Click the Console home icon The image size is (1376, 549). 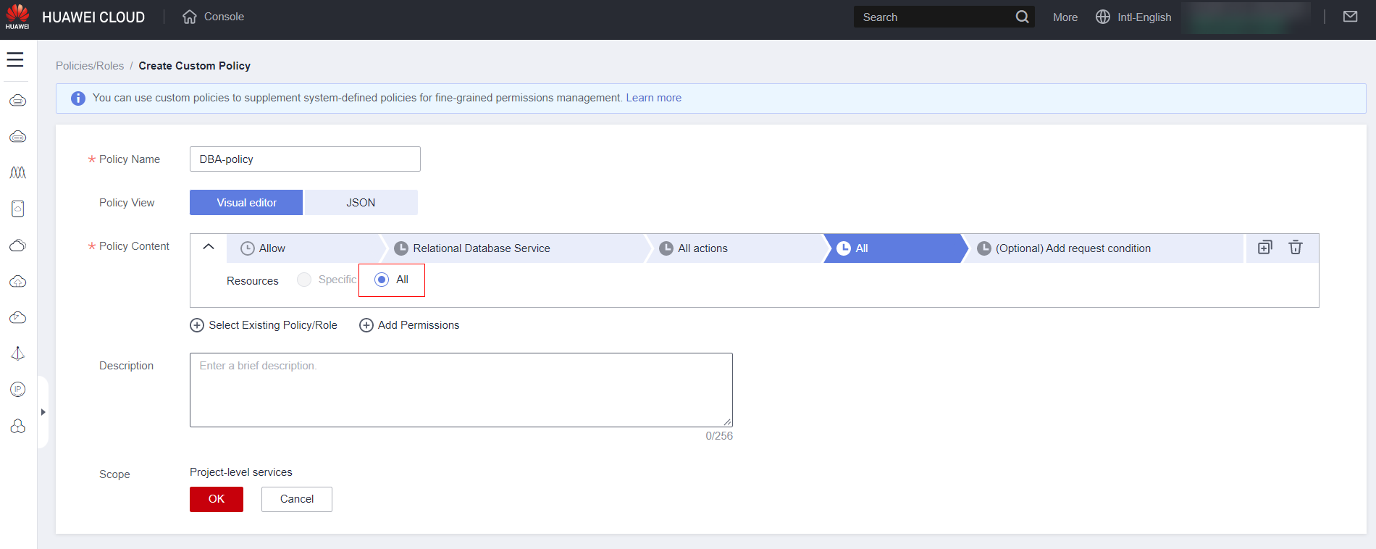(190, 17)
